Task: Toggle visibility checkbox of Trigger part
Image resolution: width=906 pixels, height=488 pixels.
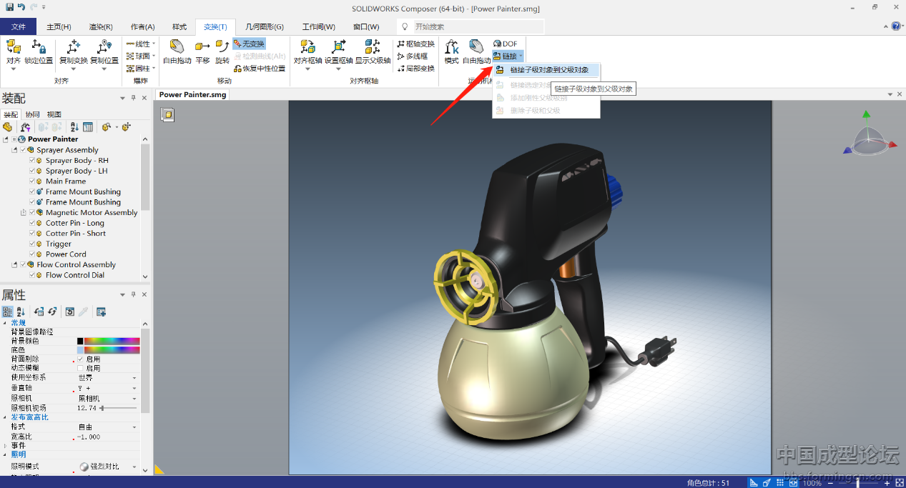Action: pyautogui.click(x=31, y=244)
